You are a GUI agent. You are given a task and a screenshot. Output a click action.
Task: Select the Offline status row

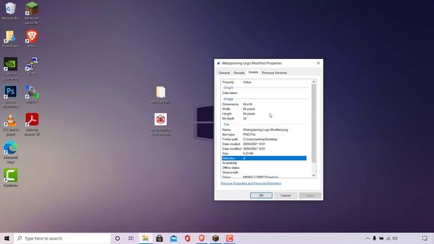(x=264, y=167)
